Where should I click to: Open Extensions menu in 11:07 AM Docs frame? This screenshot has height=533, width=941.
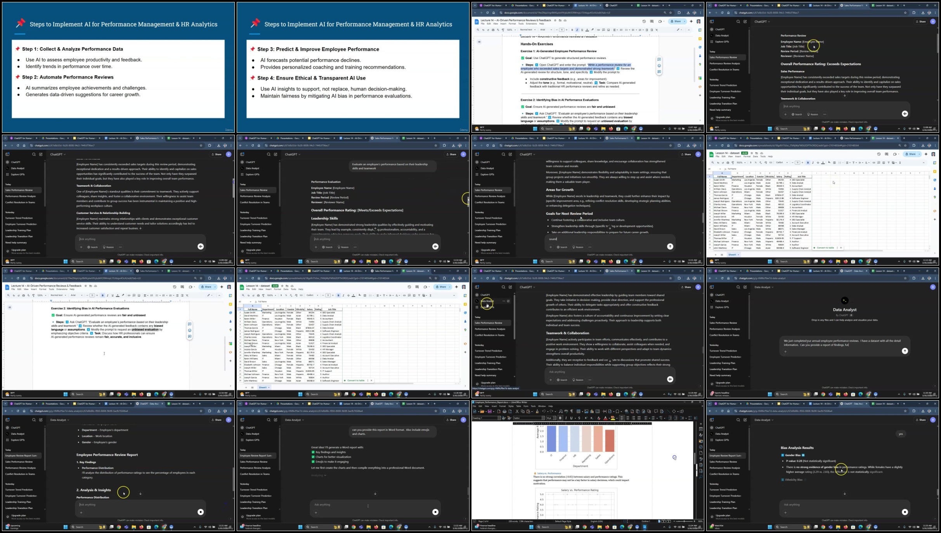pos(531,24)
